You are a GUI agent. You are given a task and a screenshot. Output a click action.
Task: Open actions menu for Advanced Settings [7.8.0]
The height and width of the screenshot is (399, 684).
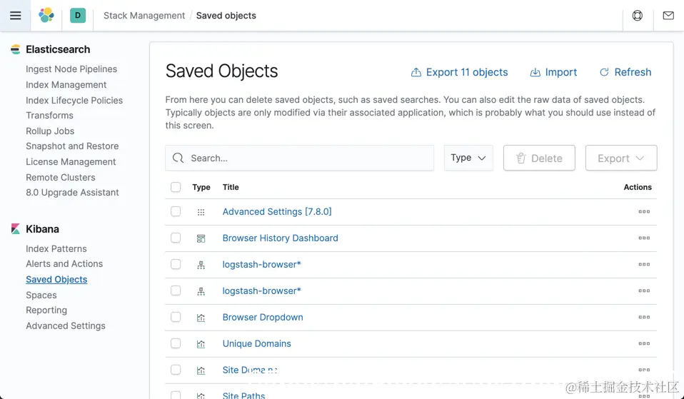pos(644,212)
